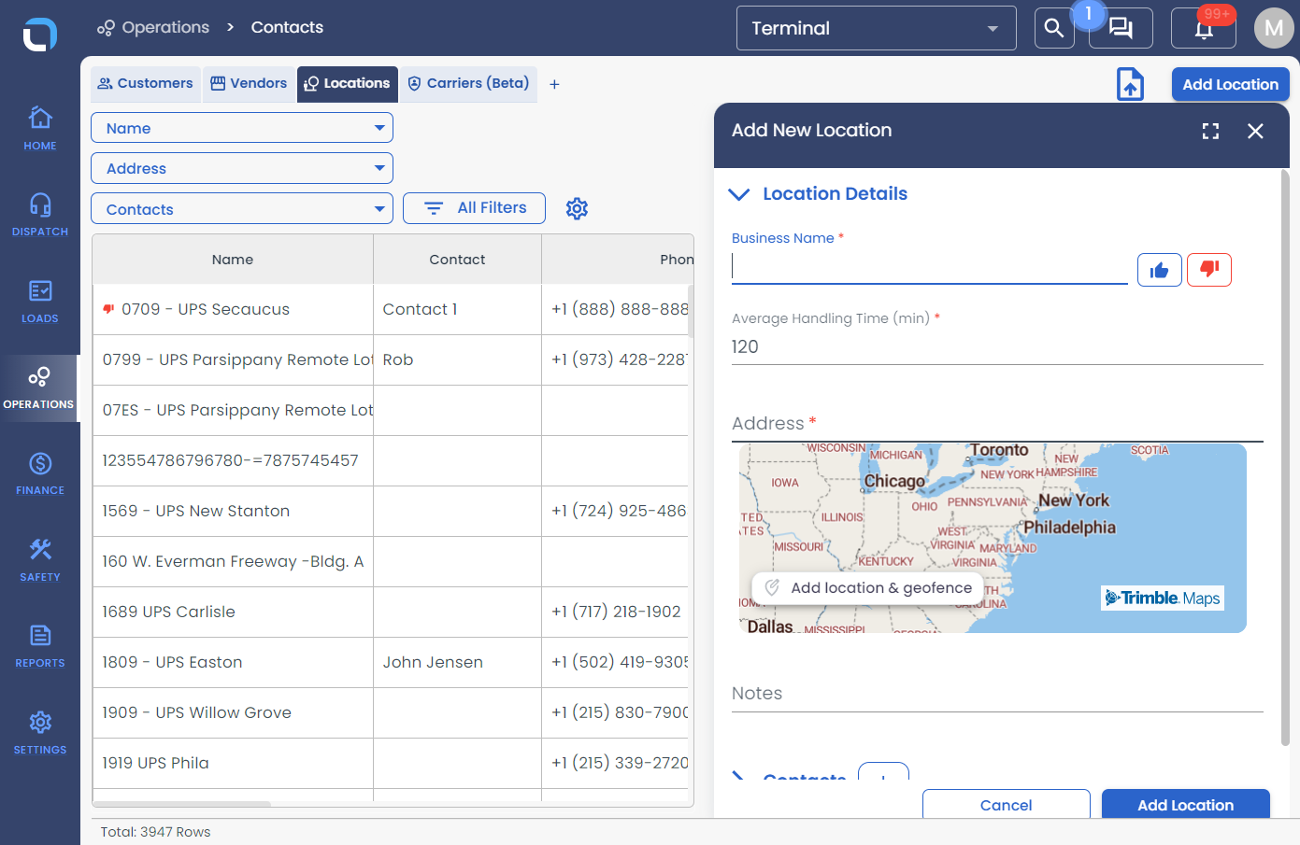Open Finance section in sidebar
This screenshot has height=845, width=1300.
coord(40,473)
